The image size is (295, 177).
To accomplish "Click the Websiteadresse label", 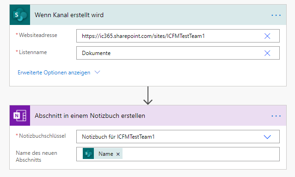I will point(38,35).
